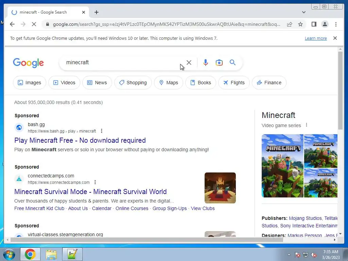Open Chrome profile avatar
This screenshot has height=261, width=348.
[325, 24]
